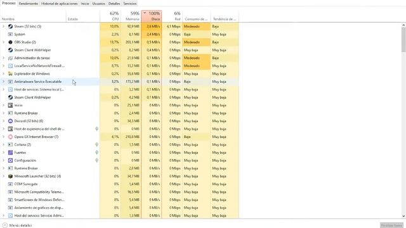Click the Opera GX Internet Browser icon
The image size is (406, 228).
[10, 137]
